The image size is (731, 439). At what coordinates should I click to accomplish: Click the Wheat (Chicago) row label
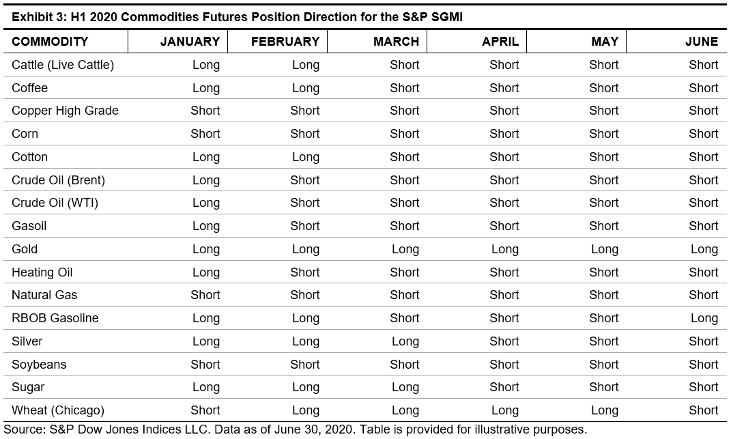point(58,410)
